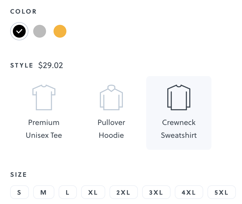Viewport: 242px width, 204px height.
Task: Pick the 4XL size button
Action: pyautogui.click(x=189, y=192)
